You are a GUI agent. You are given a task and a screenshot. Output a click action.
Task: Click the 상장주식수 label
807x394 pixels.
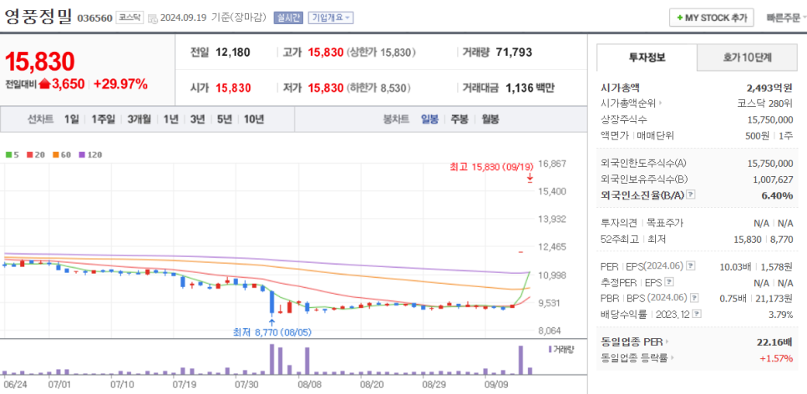[624, 119]
